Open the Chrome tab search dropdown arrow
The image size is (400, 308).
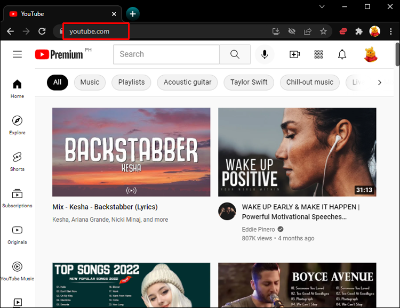tap(322, 6)
